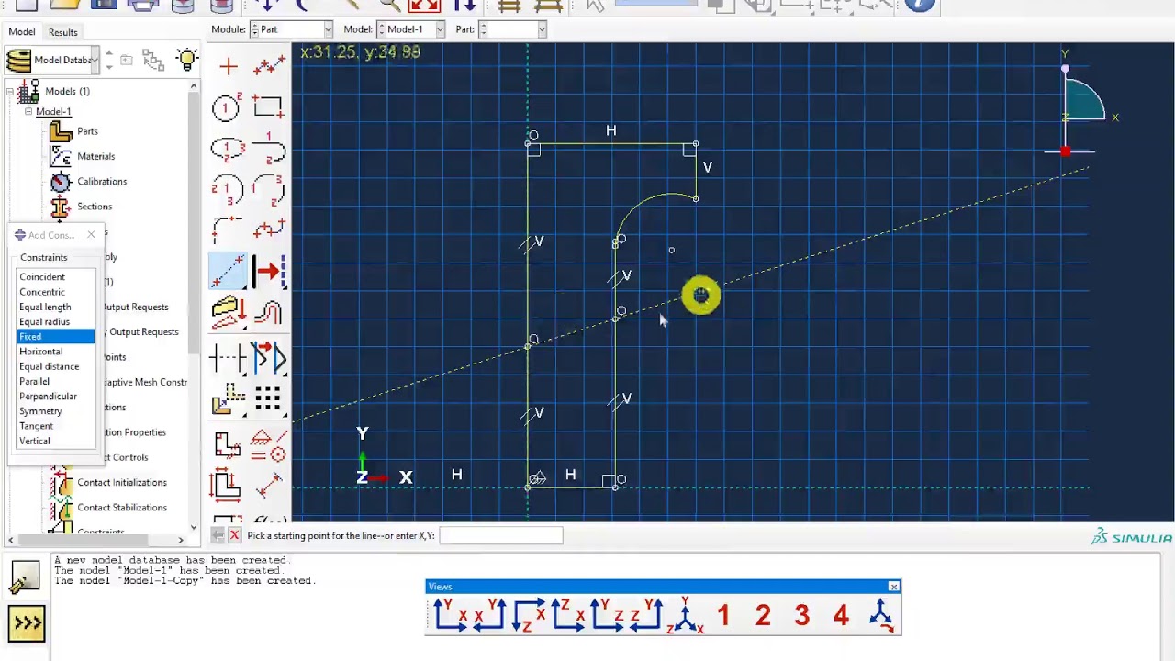Open Sections in the model tree

point(95,207)
